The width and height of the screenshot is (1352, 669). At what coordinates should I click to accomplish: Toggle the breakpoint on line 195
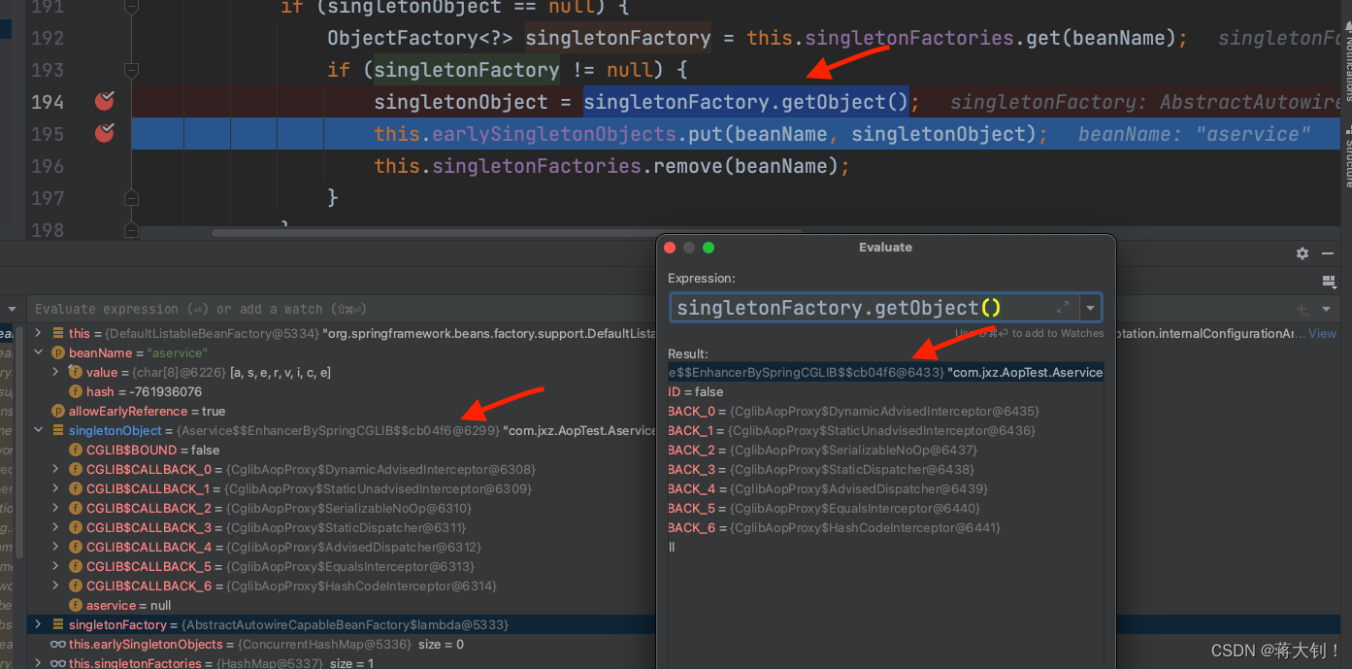(x=104, y=133)
